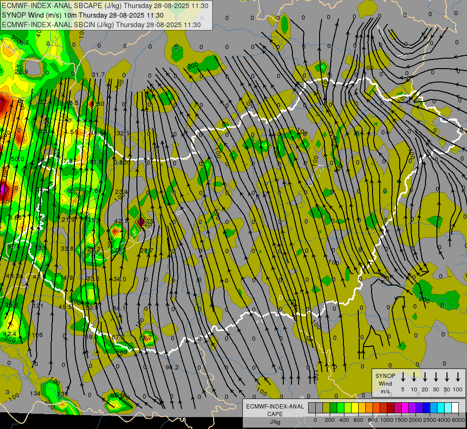Click the '42.4' value on the map
467x429 pixels.
10,334
